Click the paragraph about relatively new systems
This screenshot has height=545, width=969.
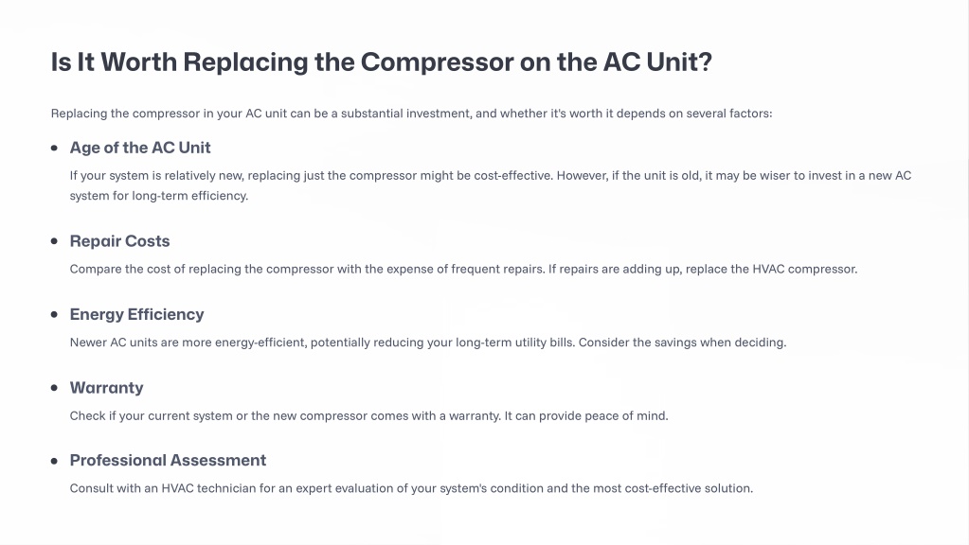491,185
